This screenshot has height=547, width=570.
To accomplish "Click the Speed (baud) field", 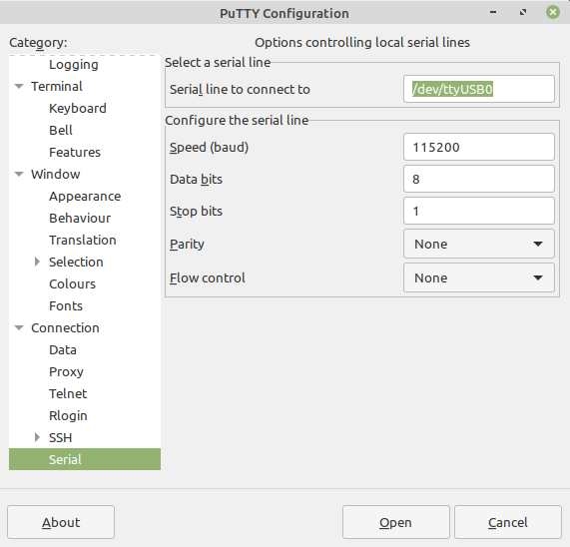I will pos(479,147).
